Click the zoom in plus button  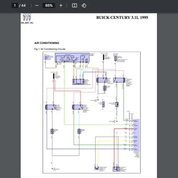pyautogui.click(x=61, y=5)
